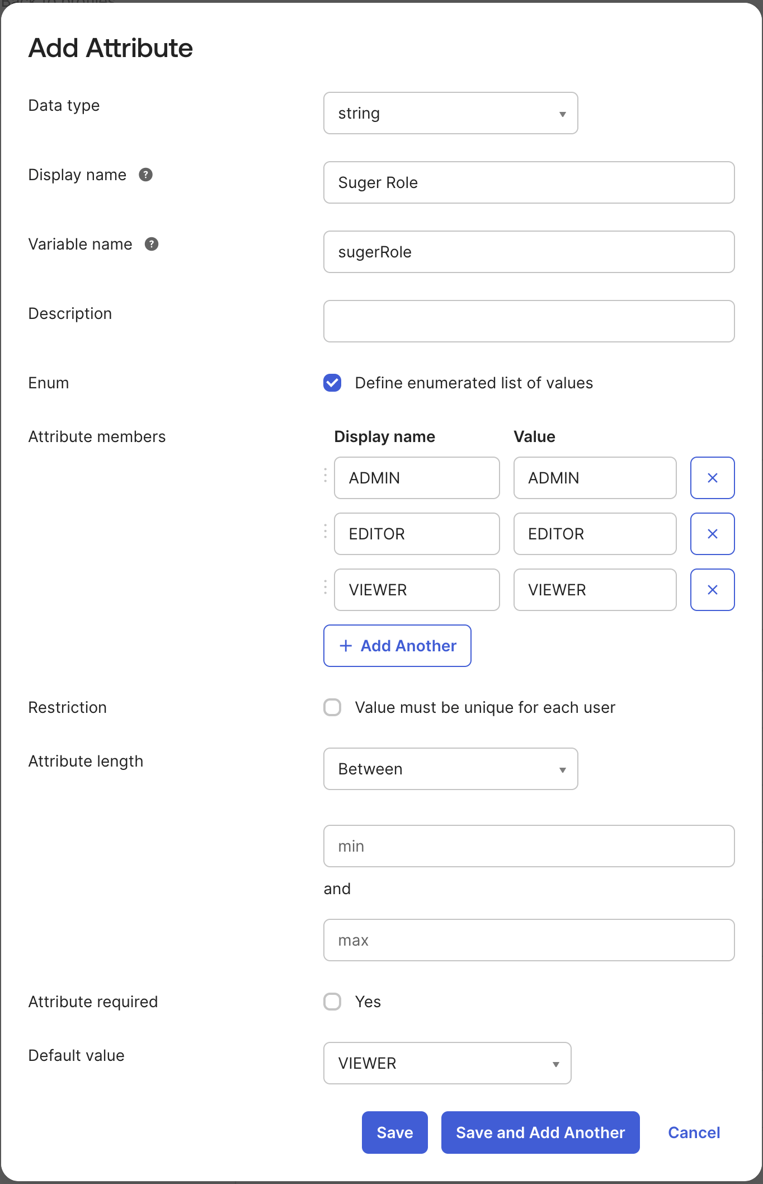This screenshot has width=763, height=1184.
Task: Click the Add Another member button
Action: tap(397, 646)
